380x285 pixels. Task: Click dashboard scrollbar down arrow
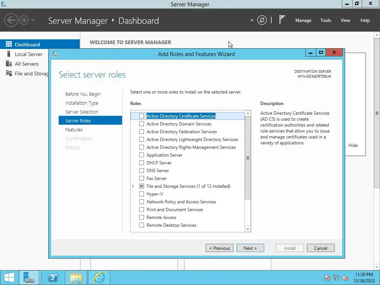tap(377, 267)
